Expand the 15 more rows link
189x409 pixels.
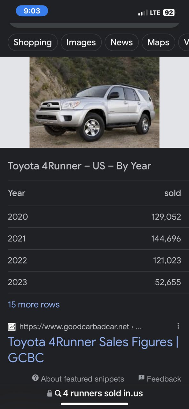(x=34, y=304)
